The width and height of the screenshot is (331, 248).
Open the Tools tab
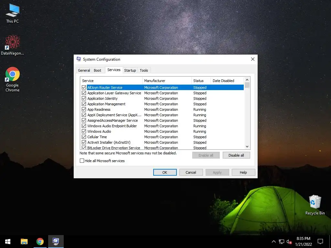point(144,70)
